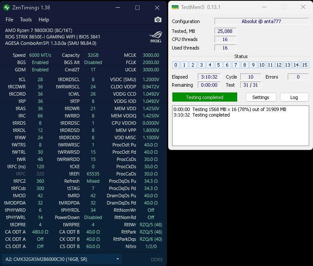This screenshot has width=313, height=266.
Task: Click status thread box 0
Action: tap(176, 65)
